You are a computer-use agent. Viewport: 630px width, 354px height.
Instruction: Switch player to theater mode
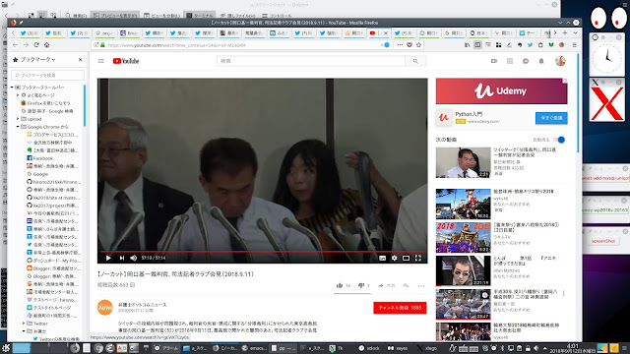[x=407, y=258]
